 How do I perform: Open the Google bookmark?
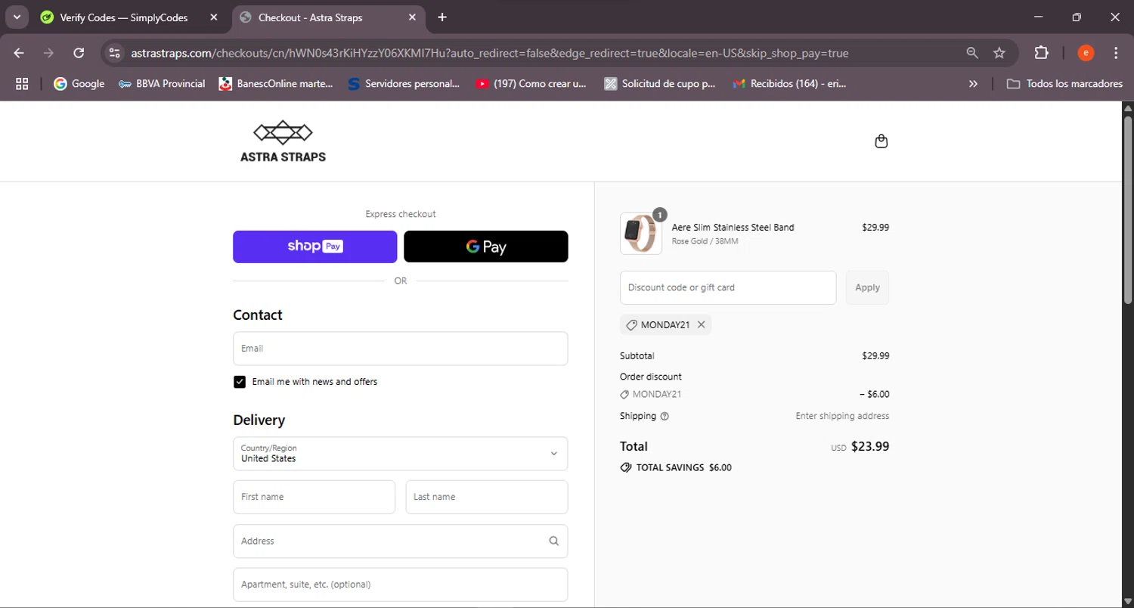79,84
